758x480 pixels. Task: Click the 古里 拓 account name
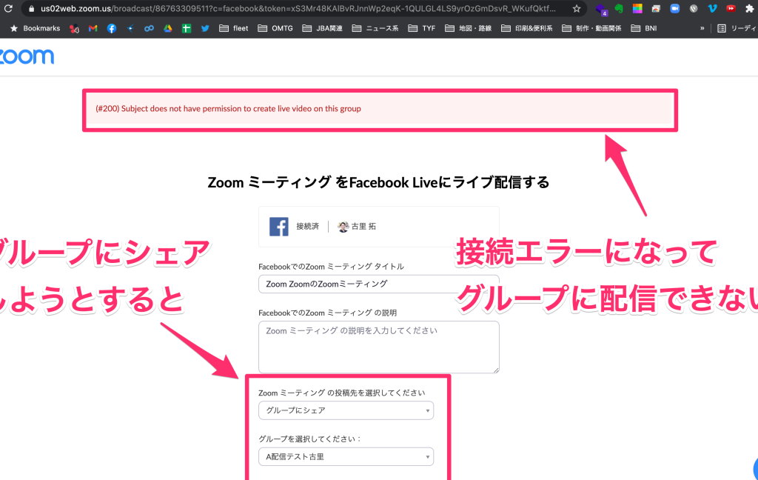[x=363, y=227]
